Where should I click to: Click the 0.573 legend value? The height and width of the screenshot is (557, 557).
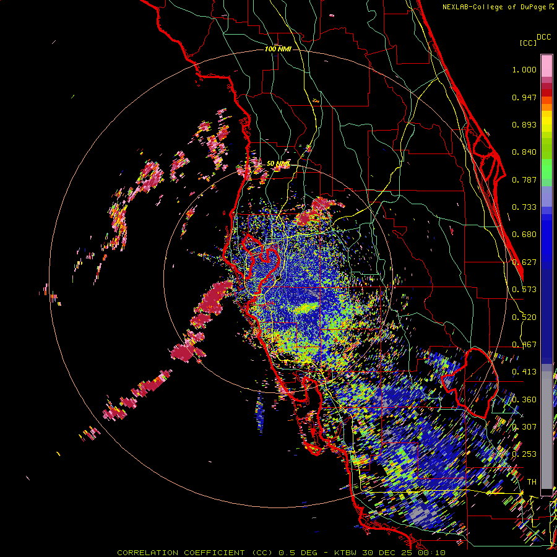tap(524, 290)
